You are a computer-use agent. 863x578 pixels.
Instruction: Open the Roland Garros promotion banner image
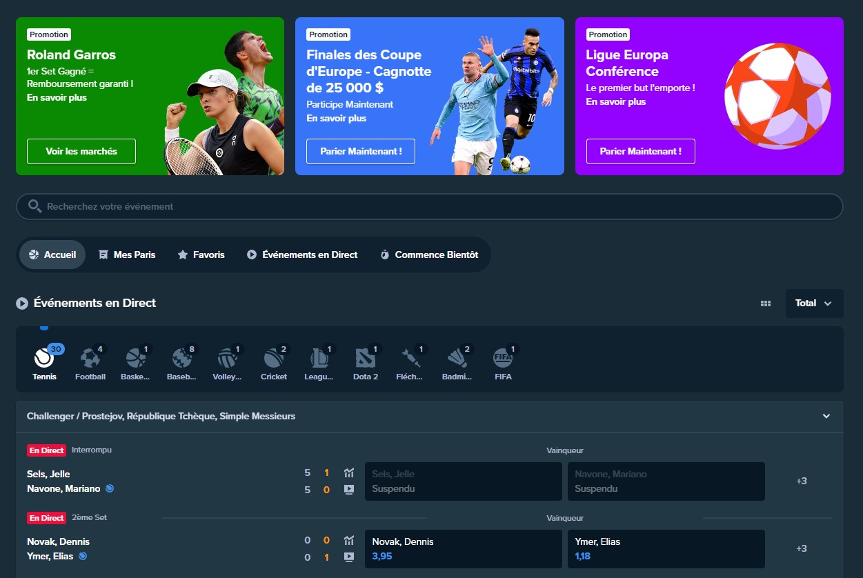[224, 103]
